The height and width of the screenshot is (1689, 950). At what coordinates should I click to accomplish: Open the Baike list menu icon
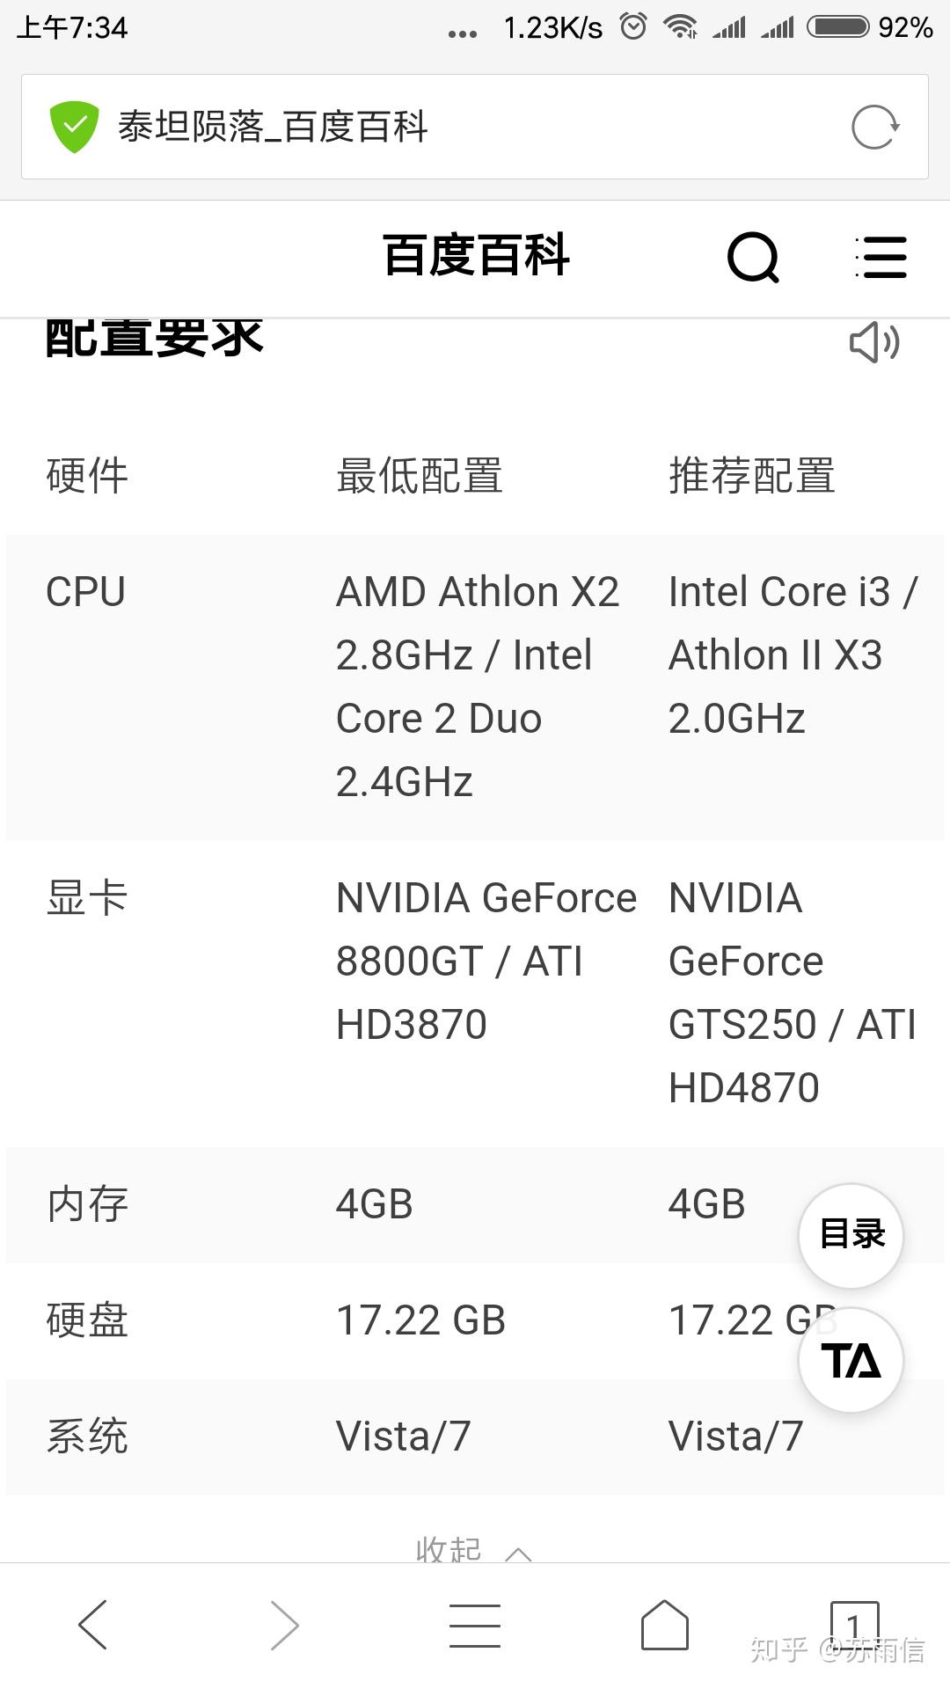pos(881,257)
